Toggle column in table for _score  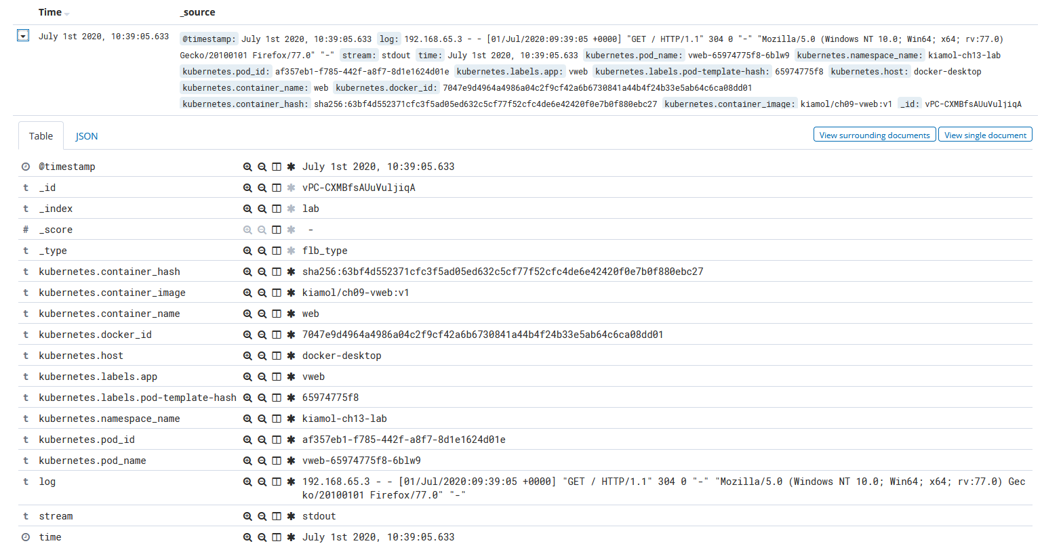tap(277, 230)
